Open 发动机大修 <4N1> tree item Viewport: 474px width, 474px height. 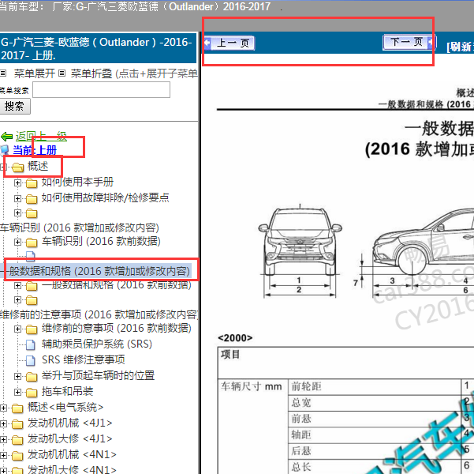pyautogui.click(x=72, y=469)
